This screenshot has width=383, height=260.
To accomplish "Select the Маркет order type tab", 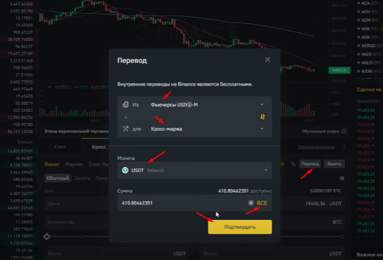I will pos(74,165).
